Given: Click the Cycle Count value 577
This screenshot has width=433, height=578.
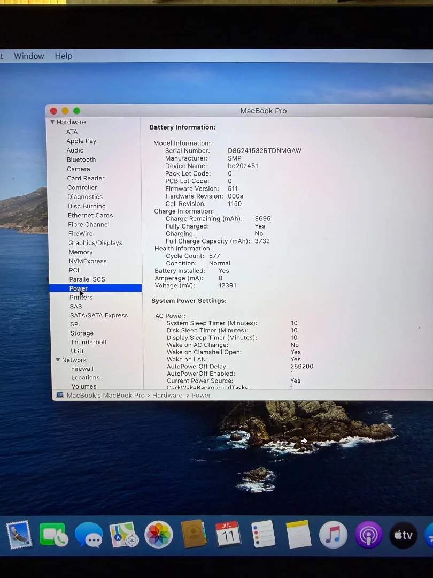Looking at the screenshot, I should tap(214, 256).
